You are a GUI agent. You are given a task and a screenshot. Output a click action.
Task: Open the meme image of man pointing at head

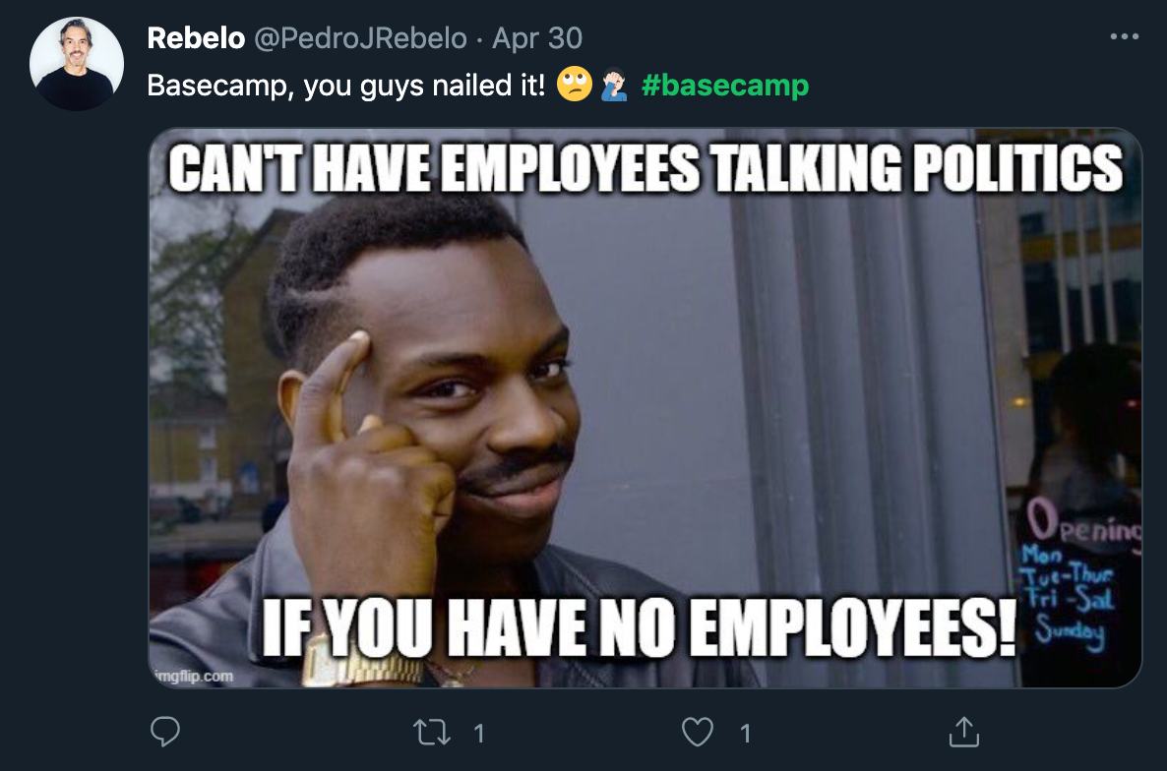coord(645,408)
